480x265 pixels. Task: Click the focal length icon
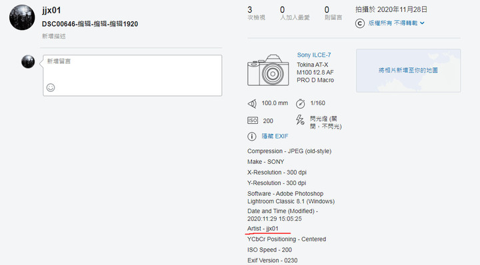coord(252,104)
